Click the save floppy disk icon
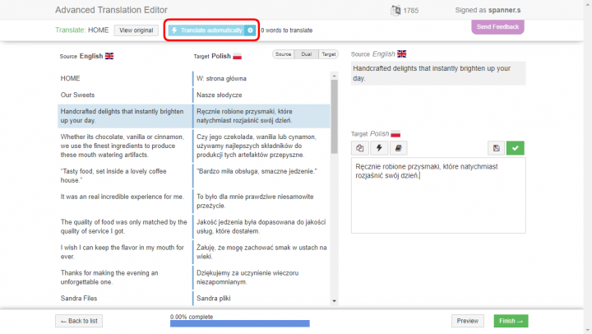Viewport: 592px width, 334px height. pos(496,148)
